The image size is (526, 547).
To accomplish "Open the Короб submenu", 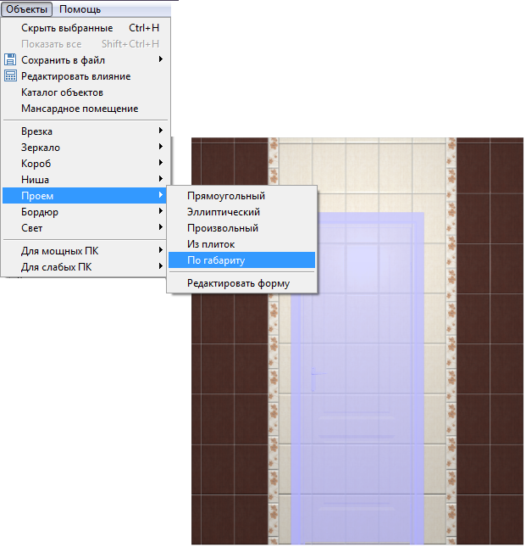I will tap(86, 164).
